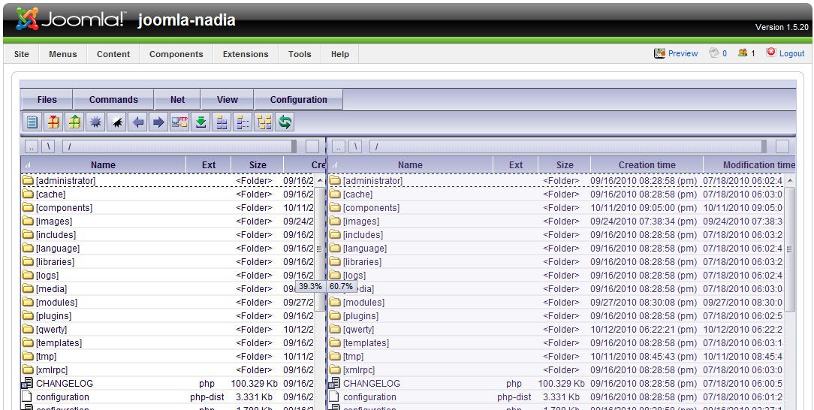Click folder icon of [templates] in left pane
The image size is (814, 410).
coord(28,342)
